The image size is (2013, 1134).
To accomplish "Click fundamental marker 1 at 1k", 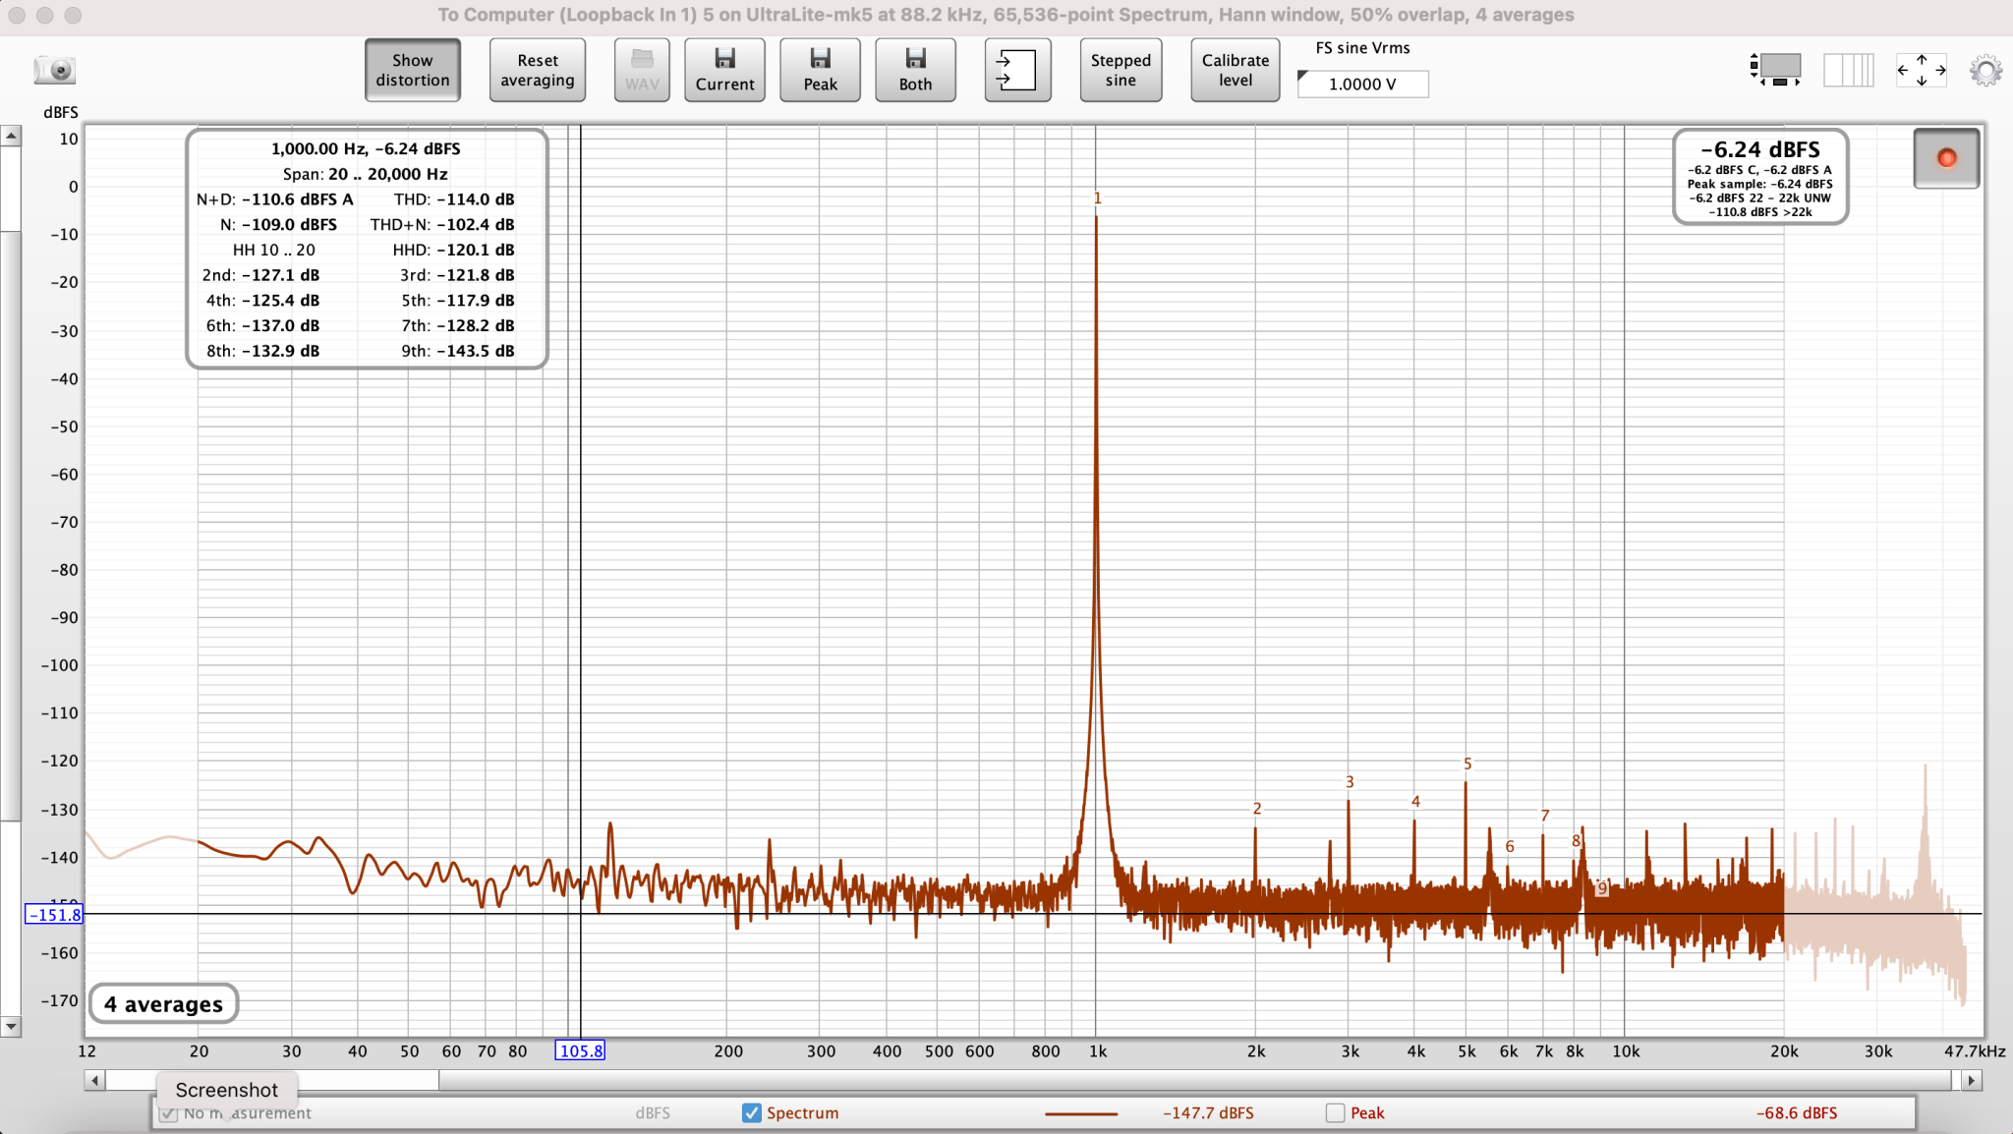I will click(1098, 198).
